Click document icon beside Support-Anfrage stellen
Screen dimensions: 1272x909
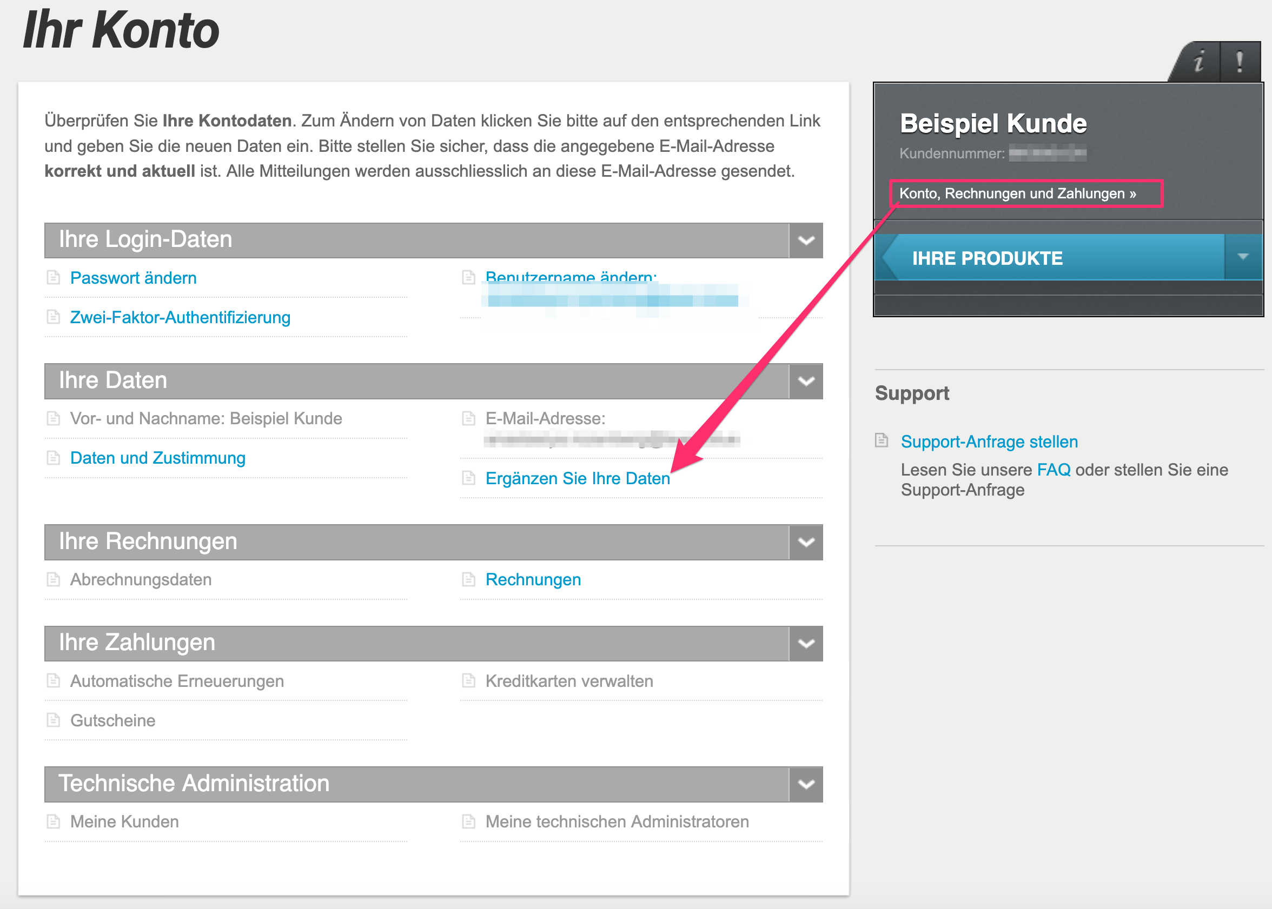pos(882,440)
